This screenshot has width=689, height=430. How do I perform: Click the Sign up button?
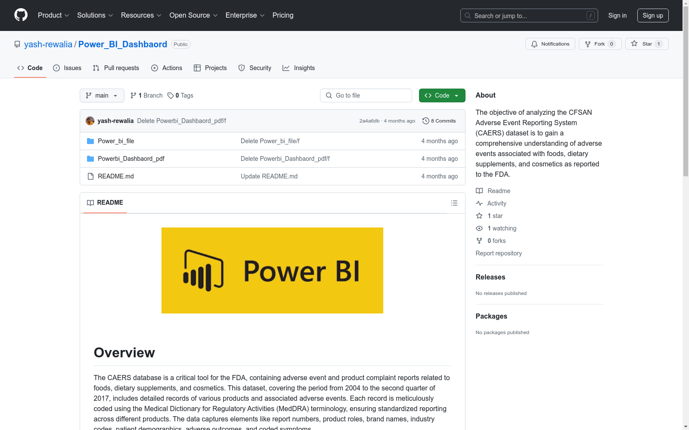point(653,15)
